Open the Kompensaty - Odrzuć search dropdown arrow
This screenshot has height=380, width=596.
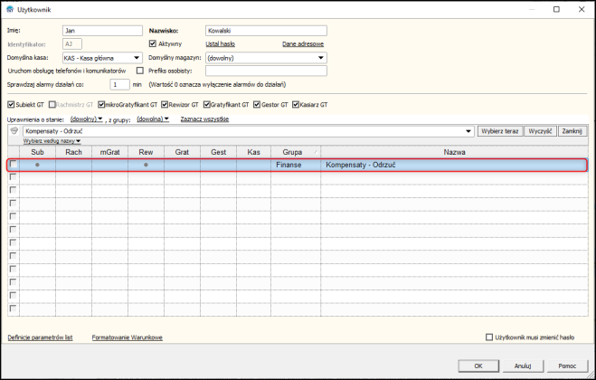468,131
